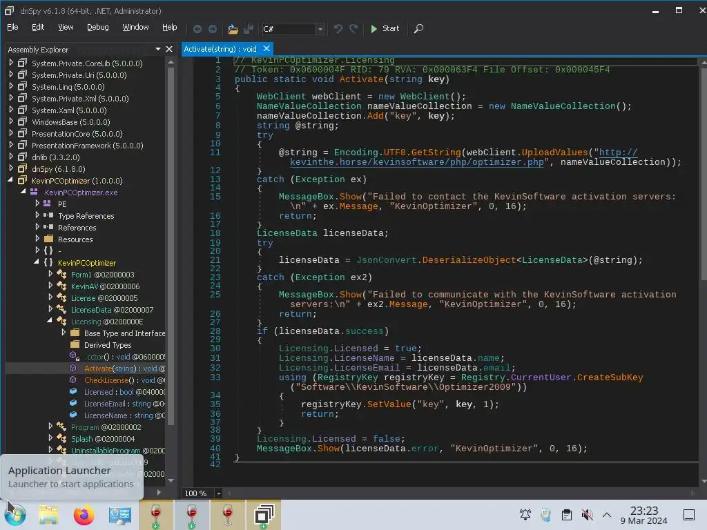This screenshot has width=707, height=530.
Task: Select the KevinAV class
Action: pyautogui.click(x=105, y=286)
